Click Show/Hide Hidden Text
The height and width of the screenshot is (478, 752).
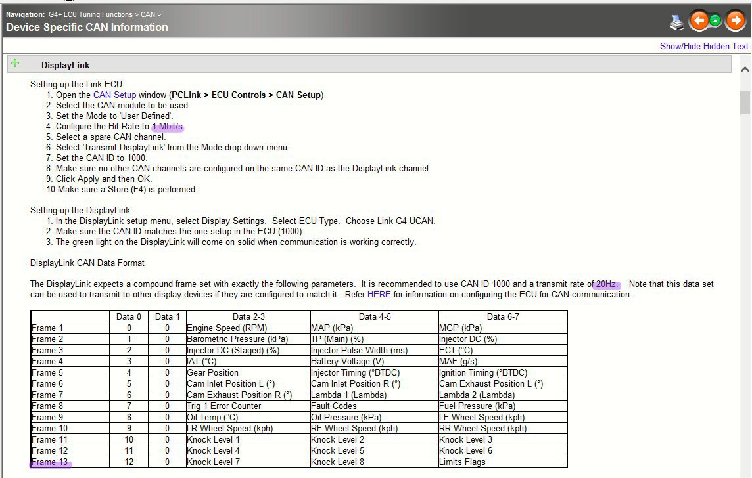tap(704, 46)
